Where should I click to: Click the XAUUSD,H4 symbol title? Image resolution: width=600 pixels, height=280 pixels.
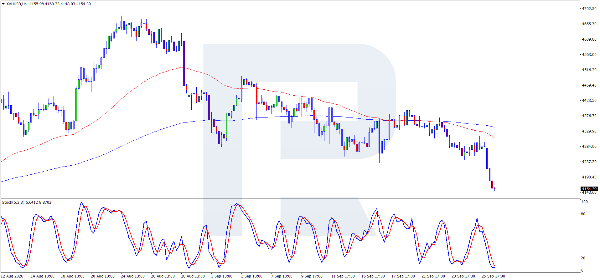pos(17,4)
